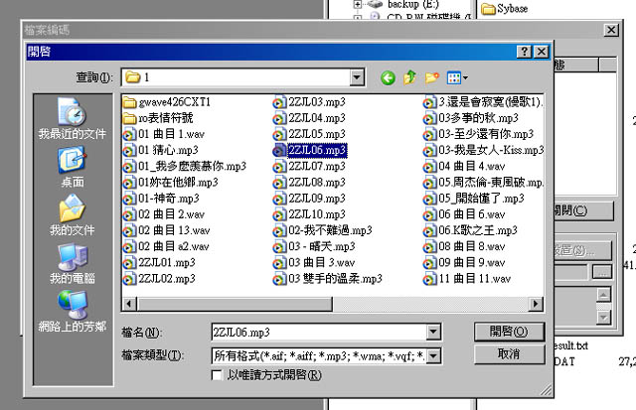
Task: Select file 09 曲目 9.wav
Action: pyautogui.click(x=464, y=262)
